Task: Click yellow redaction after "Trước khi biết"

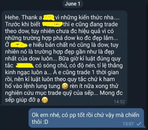Action: click(52, 24)
